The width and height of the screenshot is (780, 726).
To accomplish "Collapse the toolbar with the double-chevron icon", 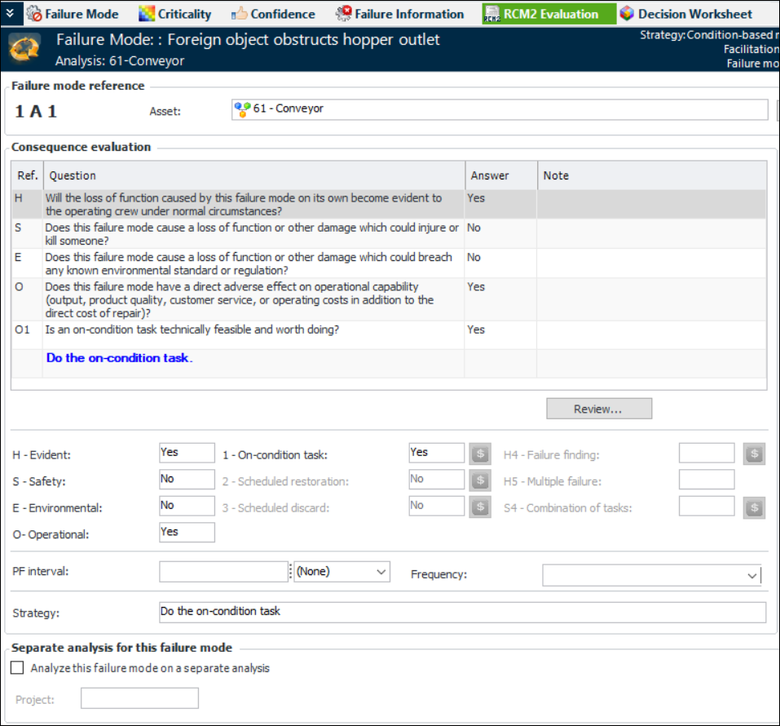I will coord(11,13).
